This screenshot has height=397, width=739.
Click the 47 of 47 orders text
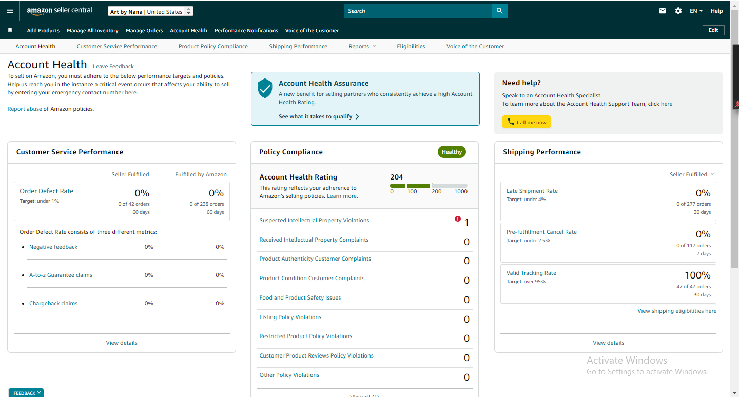pyautogui.click(x=693, y=286)
